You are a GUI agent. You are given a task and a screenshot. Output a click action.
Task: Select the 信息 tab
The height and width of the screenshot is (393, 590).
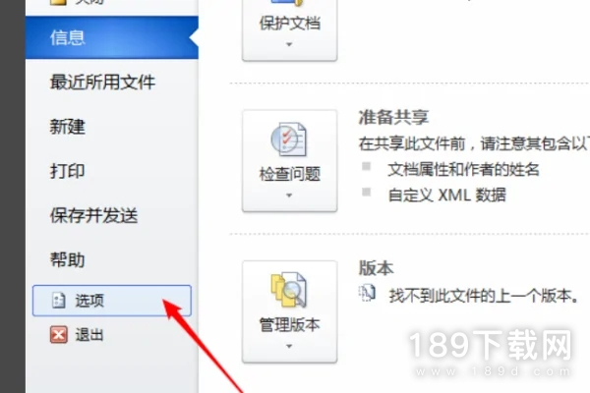point(112,37)
